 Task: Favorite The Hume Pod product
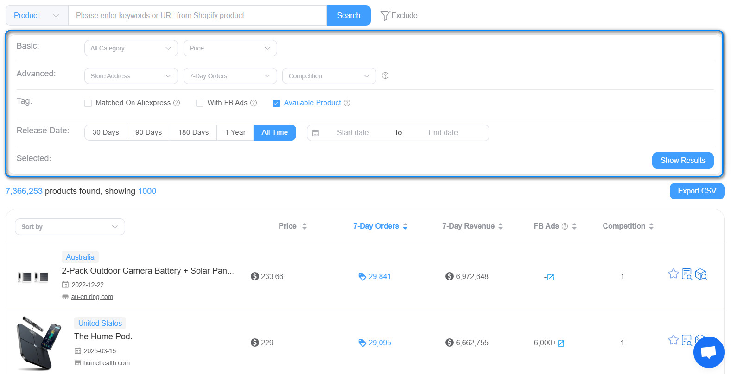pos(674,340)
